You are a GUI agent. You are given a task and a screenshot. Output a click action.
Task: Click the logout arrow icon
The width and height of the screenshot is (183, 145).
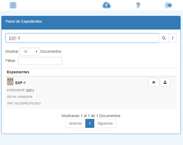[169, 5]
